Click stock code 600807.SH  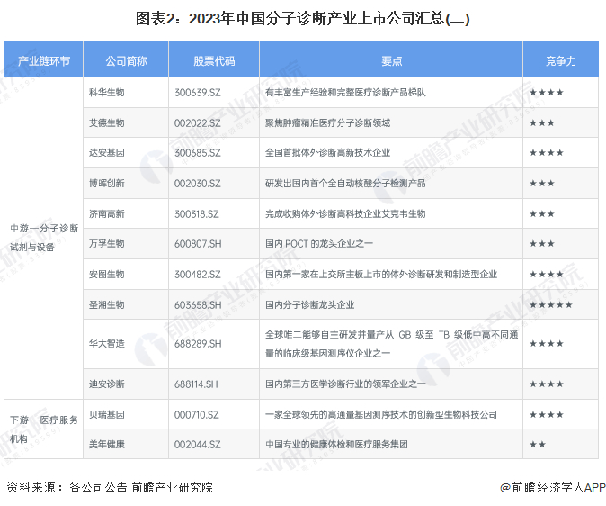pyautogui.click(x=198, y=243)
